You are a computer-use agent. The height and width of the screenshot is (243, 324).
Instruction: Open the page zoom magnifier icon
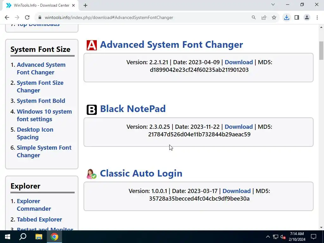[x=254, y=18]
